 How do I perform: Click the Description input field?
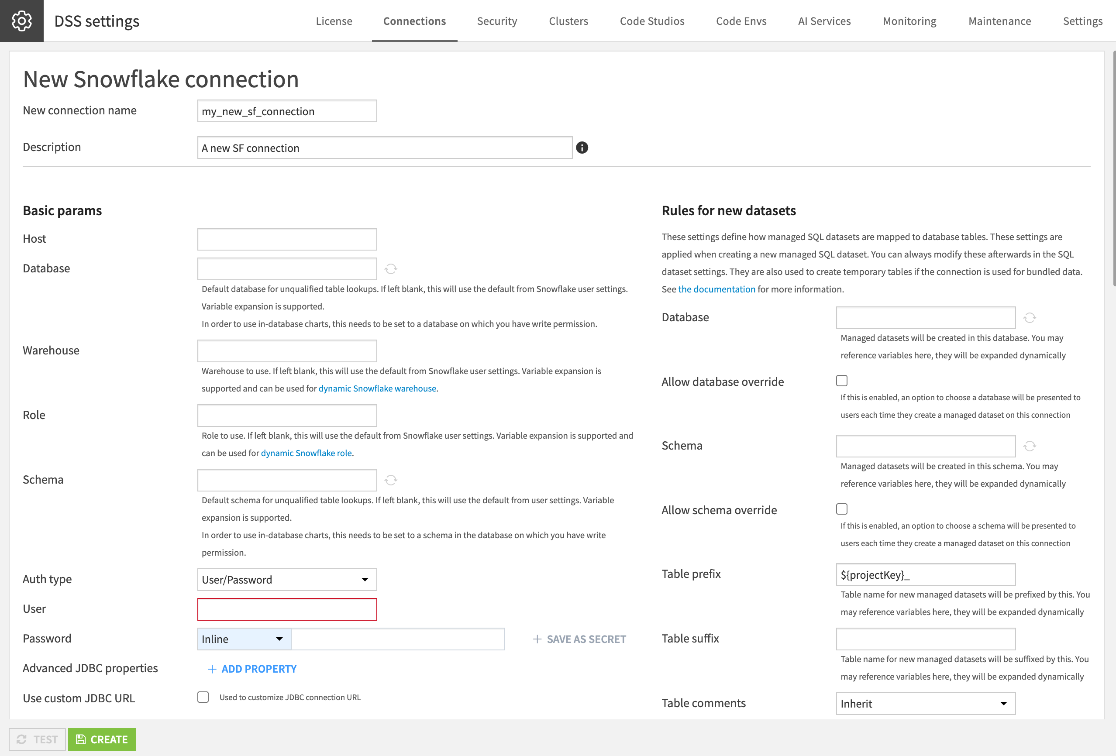385,148
